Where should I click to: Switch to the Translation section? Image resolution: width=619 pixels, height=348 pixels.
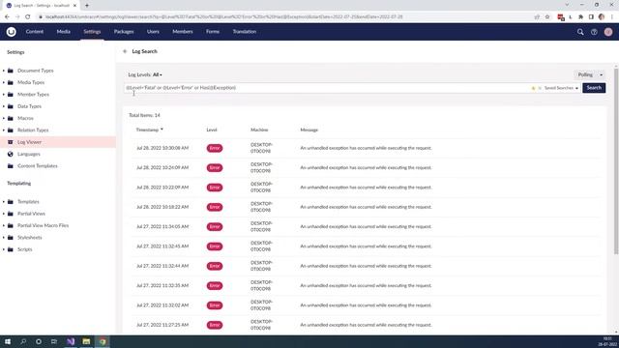[245, 32]
